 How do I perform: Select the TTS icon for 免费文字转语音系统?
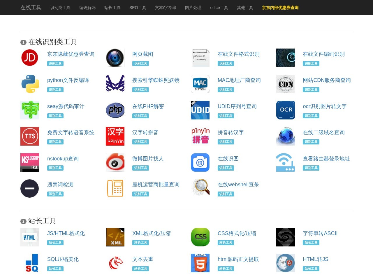(x=29, y=136)
